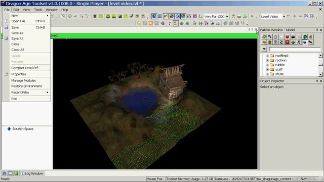Click the green icon left of Log Window
The width and height of the screenshot is (324, 182).
16,173
